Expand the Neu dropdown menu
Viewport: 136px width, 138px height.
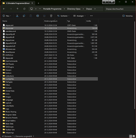click(7, 16)
